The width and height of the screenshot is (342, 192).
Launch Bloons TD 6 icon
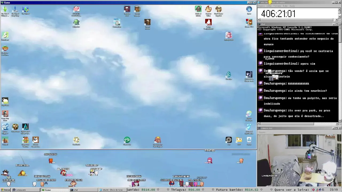tap(249, 23)
